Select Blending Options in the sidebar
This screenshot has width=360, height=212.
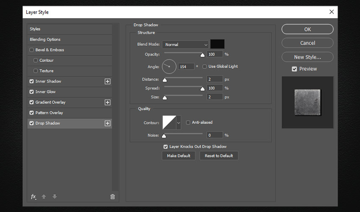[x=45, y=39]
